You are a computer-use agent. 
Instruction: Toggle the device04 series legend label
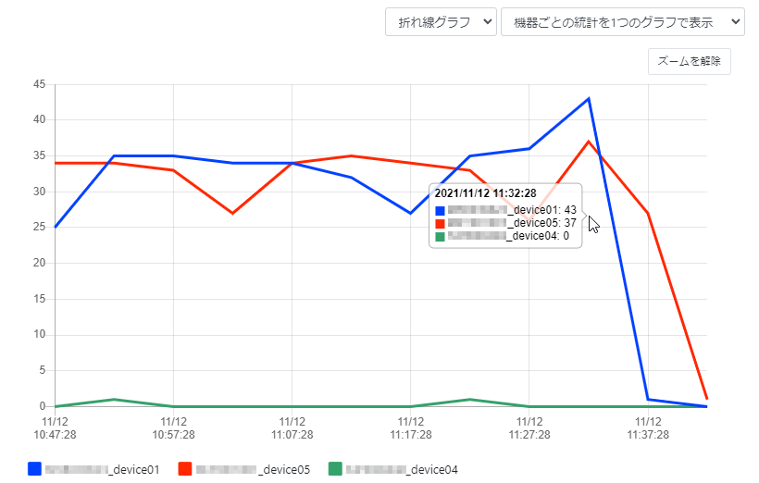403,469
